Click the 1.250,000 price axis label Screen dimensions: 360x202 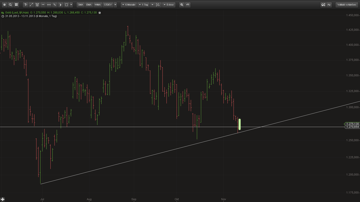[352, 140]
